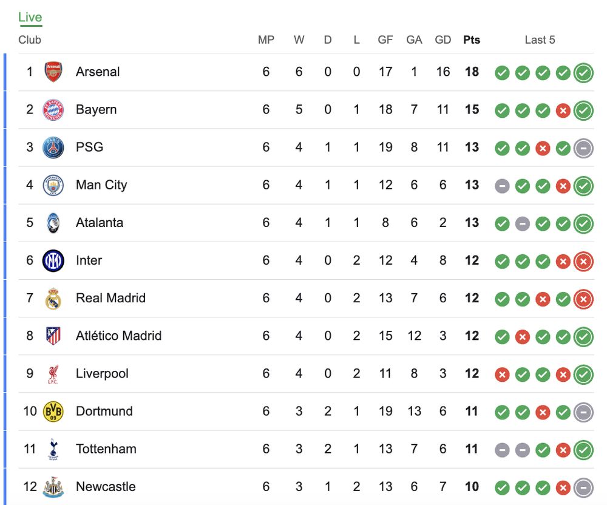Image resolution: width=607 pixels, height=505 pixels.
Task: Open the Atlético Madrid team link
Action: (118, 336)
